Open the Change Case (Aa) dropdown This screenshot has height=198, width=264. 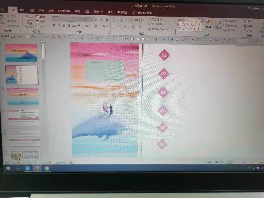point(87,26)
